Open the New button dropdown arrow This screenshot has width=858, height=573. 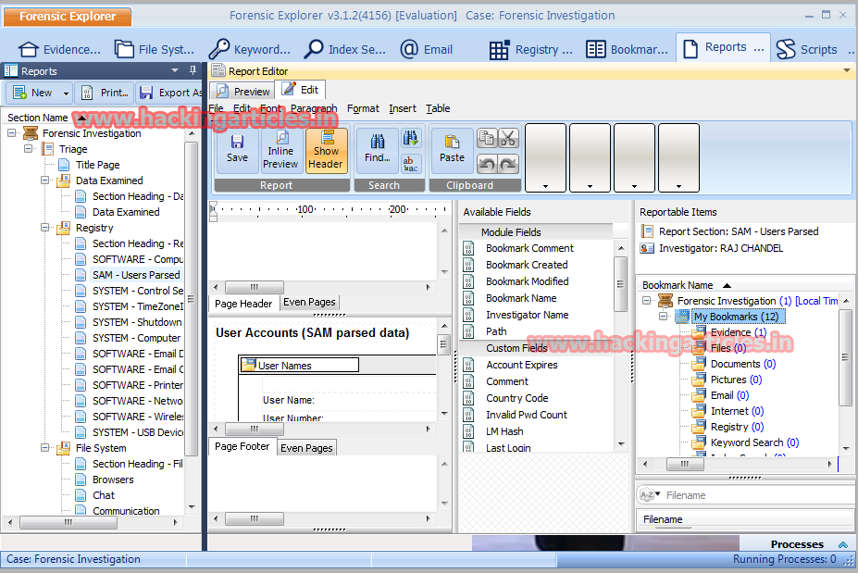point(66,93)
